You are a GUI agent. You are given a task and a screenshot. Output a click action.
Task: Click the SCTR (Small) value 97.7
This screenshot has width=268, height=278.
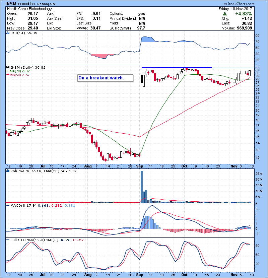(x=141, y=28)
